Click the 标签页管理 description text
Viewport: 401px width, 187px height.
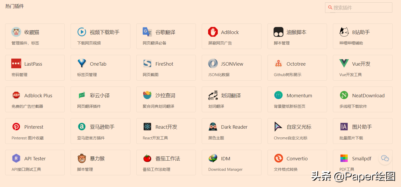coord(87,75)
